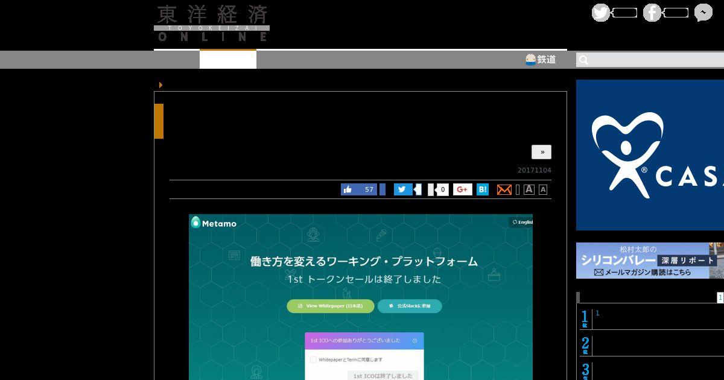
Task: Click English language toggle in Metamo image
Action: 522,222
